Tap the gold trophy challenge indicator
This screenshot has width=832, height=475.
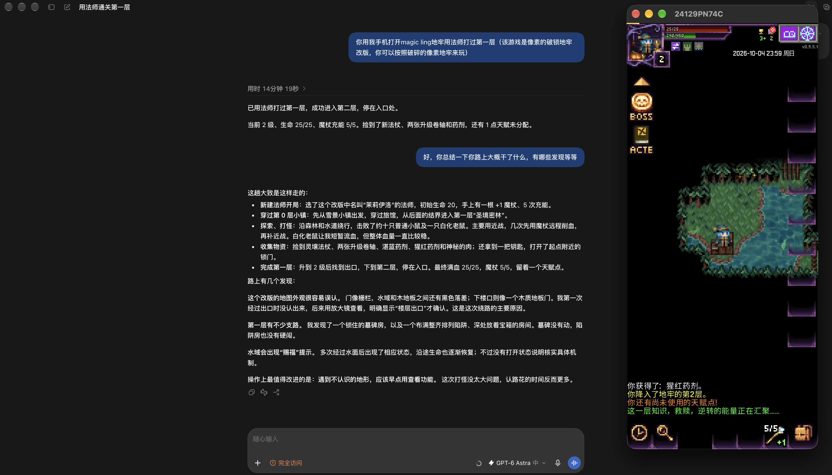[x=761, y=31]
